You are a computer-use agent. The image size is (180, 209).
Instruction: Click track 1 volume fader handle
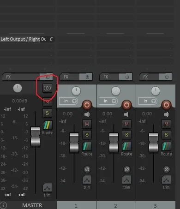74,142
